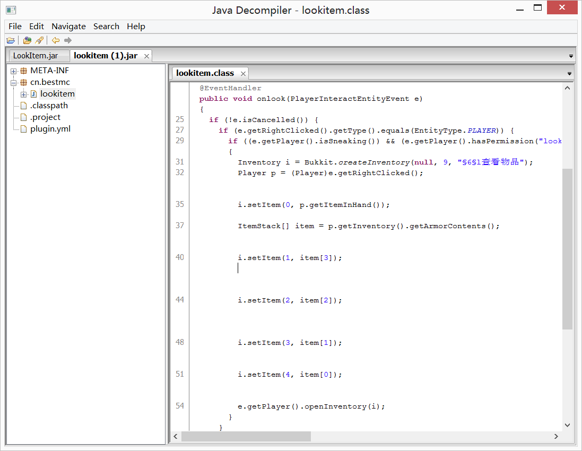Click the Backward navigation arrow
Image resolution: width=582 pixels, height=451 pixels.
point(55,40)
